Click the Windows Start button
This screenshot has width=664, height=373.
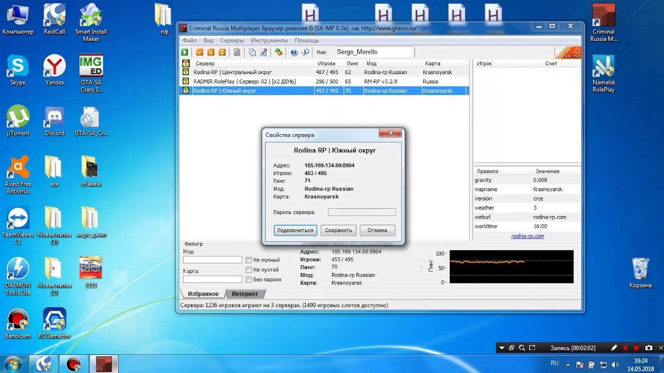click(x=12, y=364)
